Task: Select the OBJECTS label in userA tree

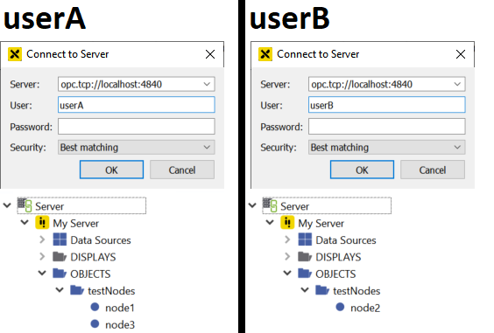Action: tap(90, 274)
